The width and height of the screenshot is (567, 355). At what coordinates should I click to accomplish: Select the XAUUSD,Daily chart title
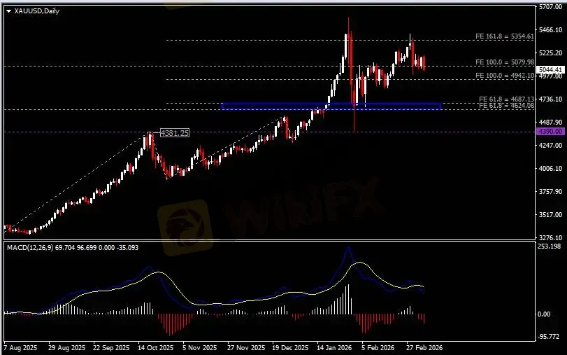[36, 11]
